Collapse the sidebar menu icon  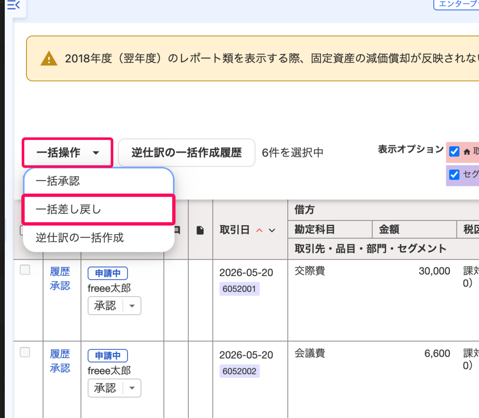tap(13, 5)
